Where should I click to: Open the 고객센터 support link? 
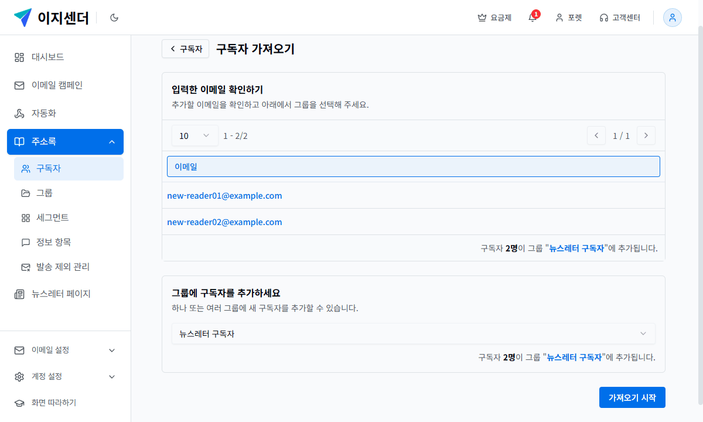click(x=620, y=18)
